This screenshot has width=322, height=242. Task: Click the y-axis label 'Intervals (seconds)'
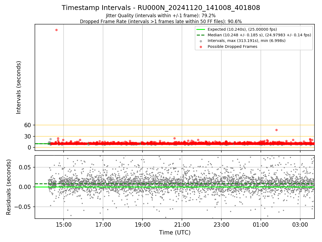coord(19,87)
